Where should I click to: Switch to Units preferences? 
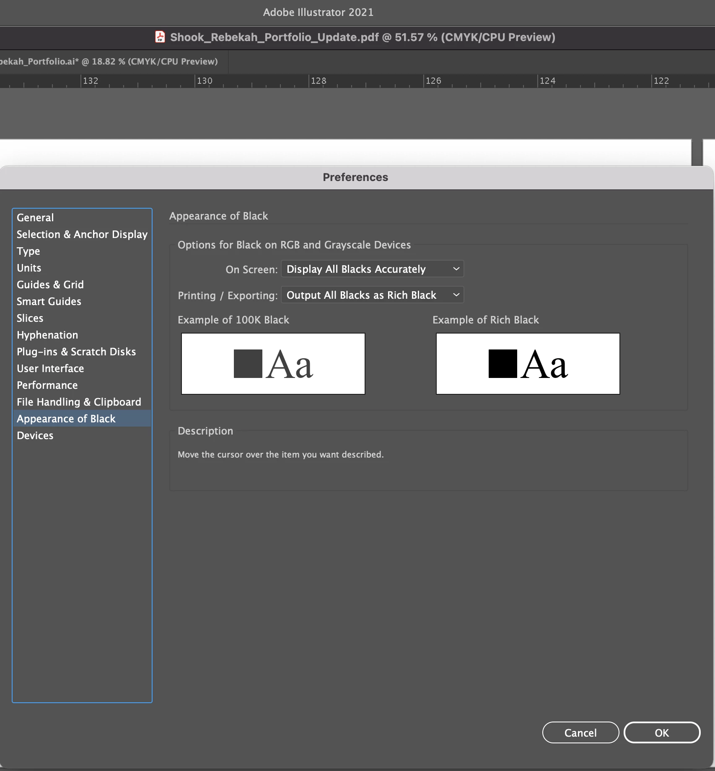click(82, 268)
